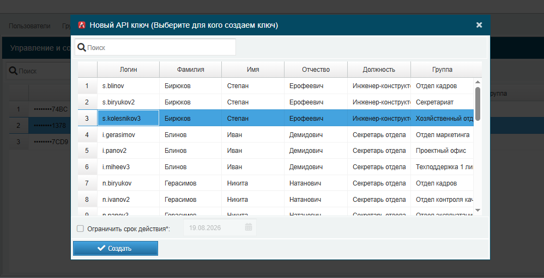Image resolution: width=544 pixels, height=278 pixels.
Task: Click the magnifier icon in dialog search
Action: (82, 47)
